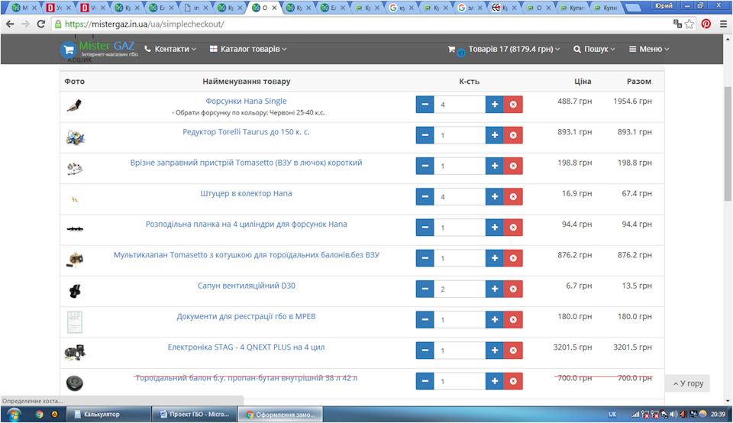Click Форсунки Hana Single product thumbnail
The image size is (733, 423).
tap(74, 105)
